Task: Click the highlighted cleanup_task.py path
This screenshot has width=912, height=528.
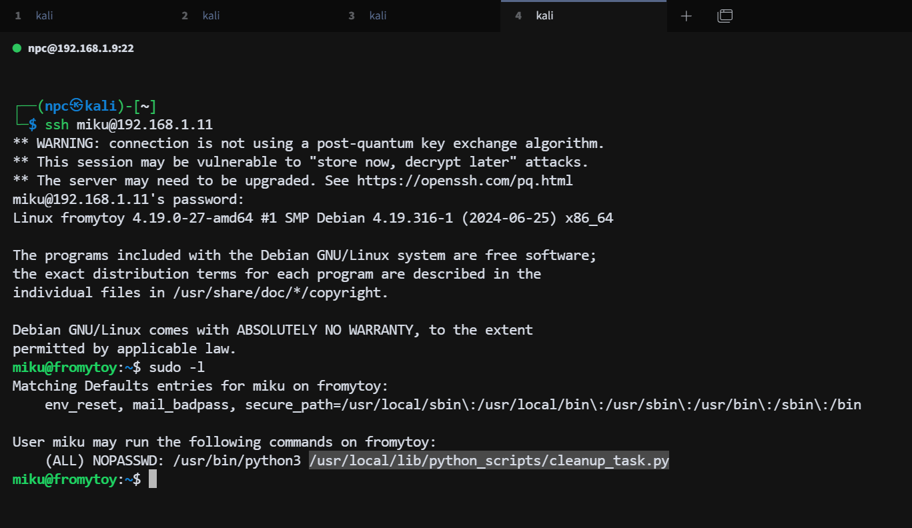Action: coord(488,461)
